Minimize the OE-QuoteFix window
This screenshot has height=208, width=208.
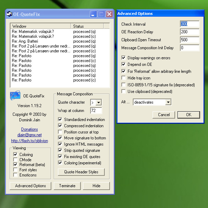pos(93,14)
